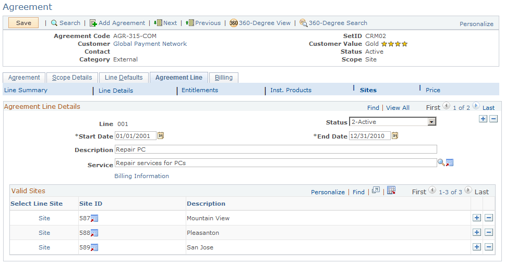Show previous Valid Sites rows arrow
The width and height of the screenshot is (505, 264).
[432, 190]
